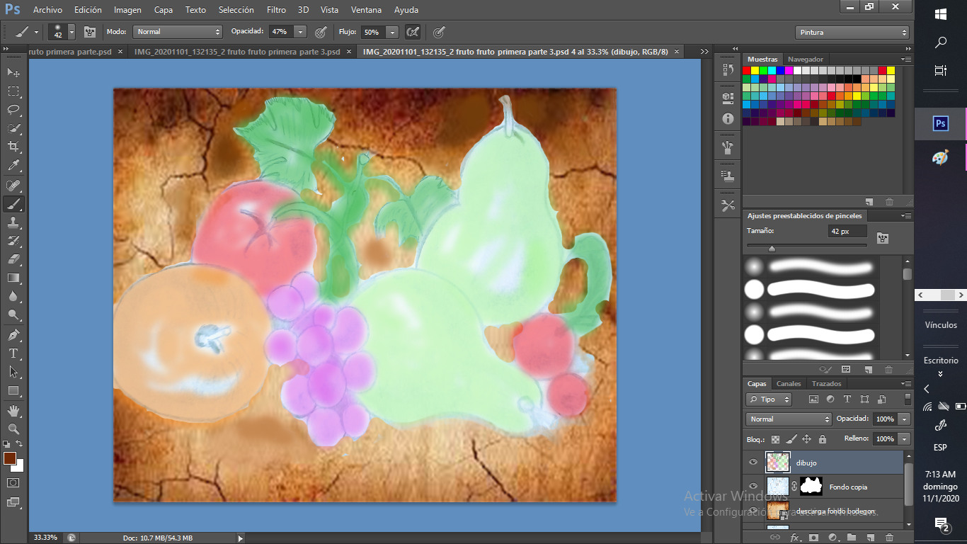Select the Lasso tool

[x=13, y=110]
